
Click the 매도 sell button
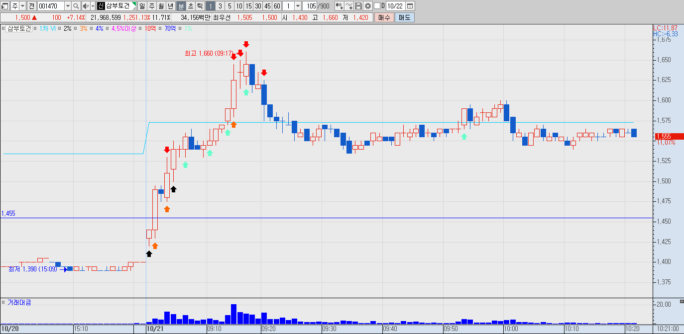405,17
